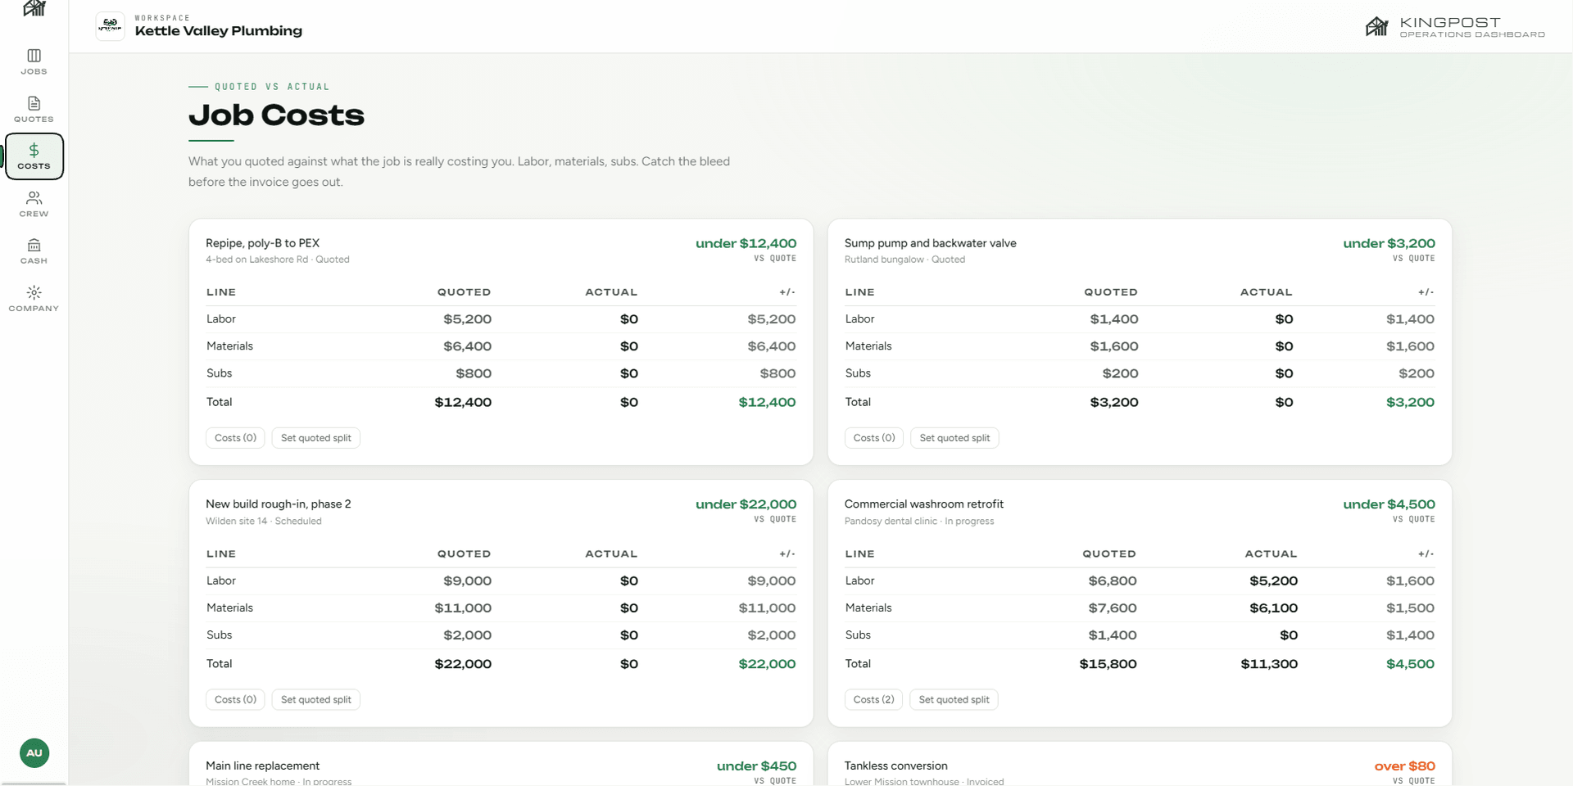This screenshot has height=786, width=1573.
Task: Click the Kettle Valley Plumbing workspace logo
Action: coord(111,26)
